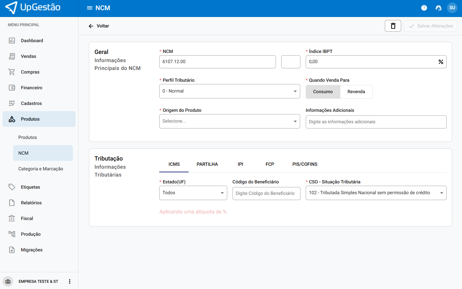
Task: Open Categoria e Marcação in sidebar
Action: tap(41, 169)
